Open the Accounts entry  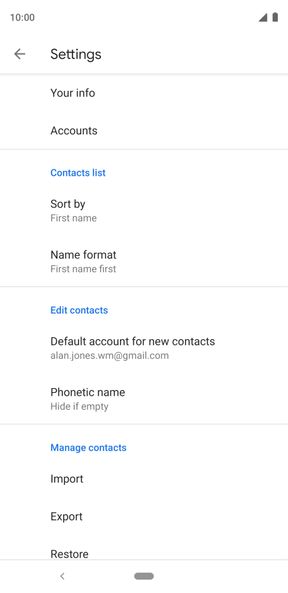pyautogui.click(x=144, y=130)
